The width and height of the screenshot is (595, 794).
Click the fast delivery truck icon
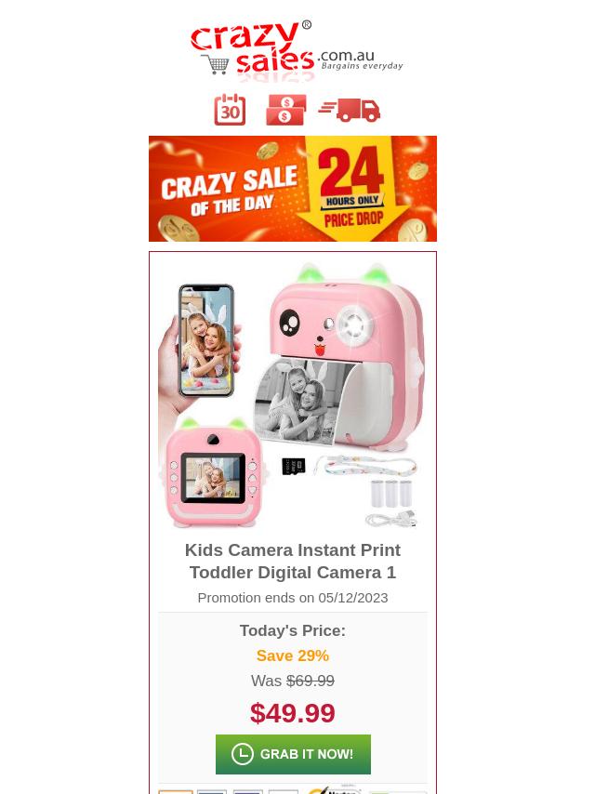(x=350, y=110)
